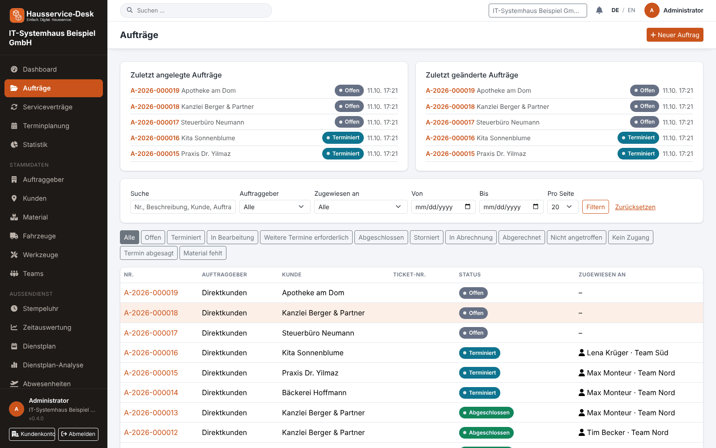Open Fahrzeuge truck icon
The height and width of the screenshot is (448, 716).
click(14, 236)
